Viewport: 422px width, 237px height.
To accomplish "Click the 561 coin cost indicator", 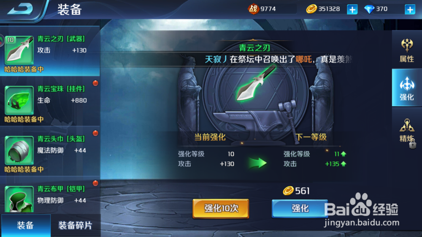I will pyautogui.click(x=296, y=191).
